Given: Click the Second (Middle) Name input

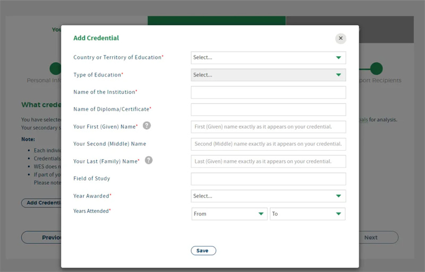Looking at the screenshot, I should tap(268, 144).
